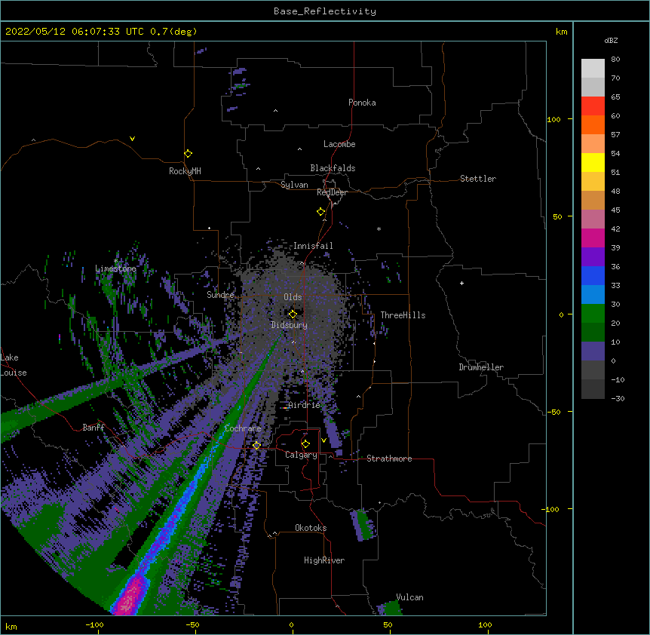Select the yellow diamond marker above Didsbury
The image size is (650, 635).
pyautogui.click(x=293, y=314)
